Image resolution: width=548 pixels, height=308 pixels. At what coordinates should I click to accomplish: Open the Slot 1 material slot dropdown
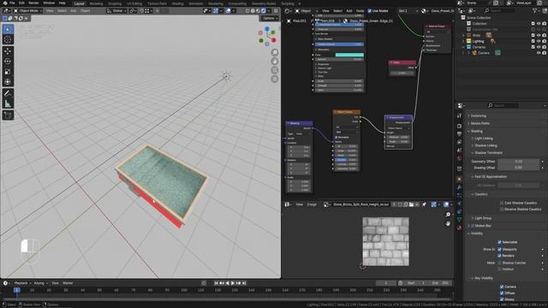pos(408,11)
